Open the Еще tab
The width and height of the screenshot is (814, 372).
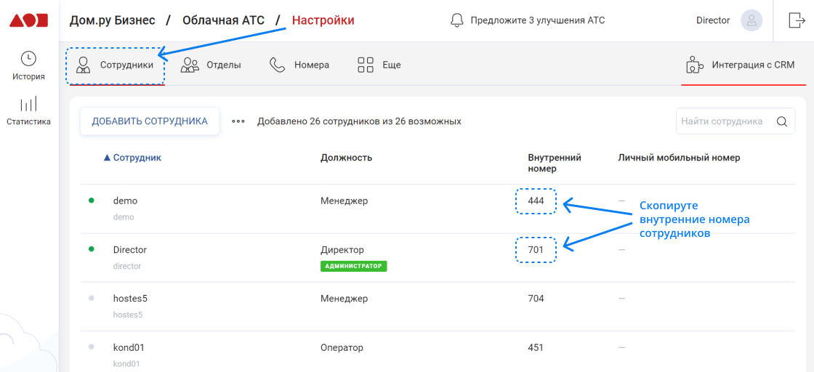click(x=379, y=66)
